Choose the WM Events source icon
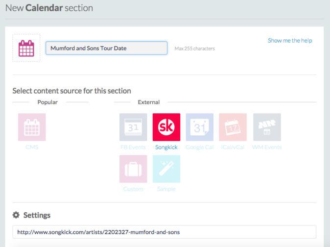The height and width of the screenshot is (247, 330). coord(267,127)
